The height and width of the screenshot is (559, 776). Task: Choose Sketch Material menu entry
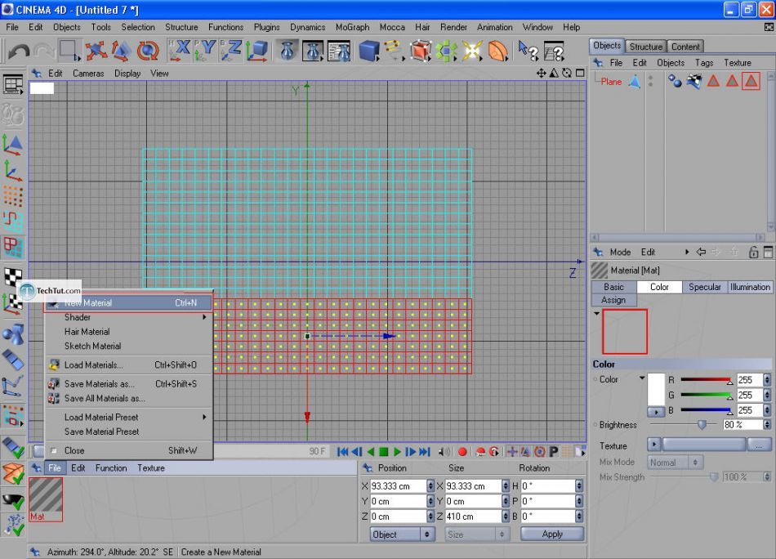[x=129, y=346]
